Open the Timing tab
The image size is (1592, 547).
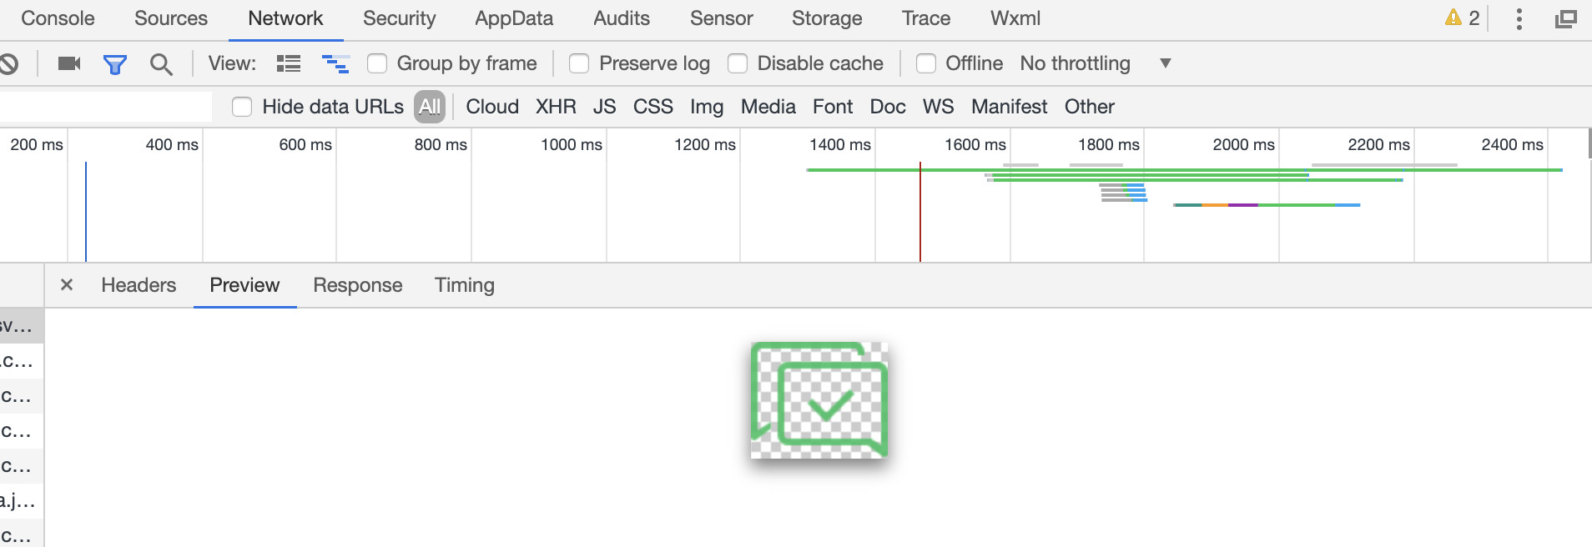pyautogui.click(x=465, y=285)
